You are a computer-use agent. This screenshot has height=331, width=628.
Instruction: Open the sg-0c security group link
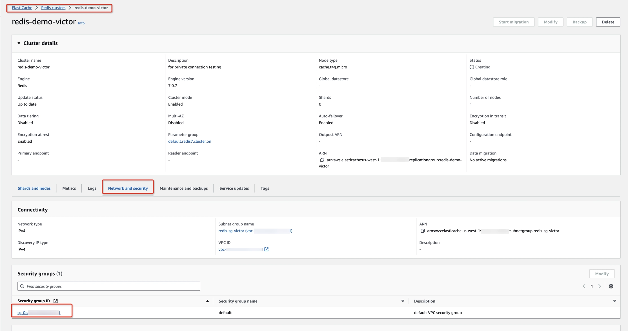pyautogui.click(x=39, y=313)
